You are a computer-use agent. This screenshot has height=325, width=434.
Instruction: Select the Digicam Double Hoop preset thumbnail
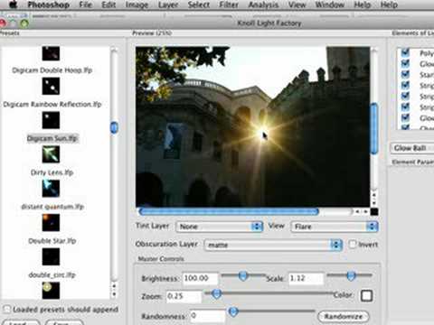pos(51,53)
